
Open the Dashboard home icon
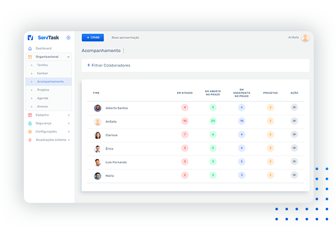click(30, 49)
